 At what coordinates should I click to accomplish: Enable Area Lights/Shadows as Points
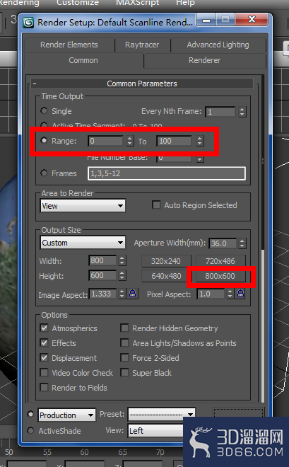click(124, 342)
